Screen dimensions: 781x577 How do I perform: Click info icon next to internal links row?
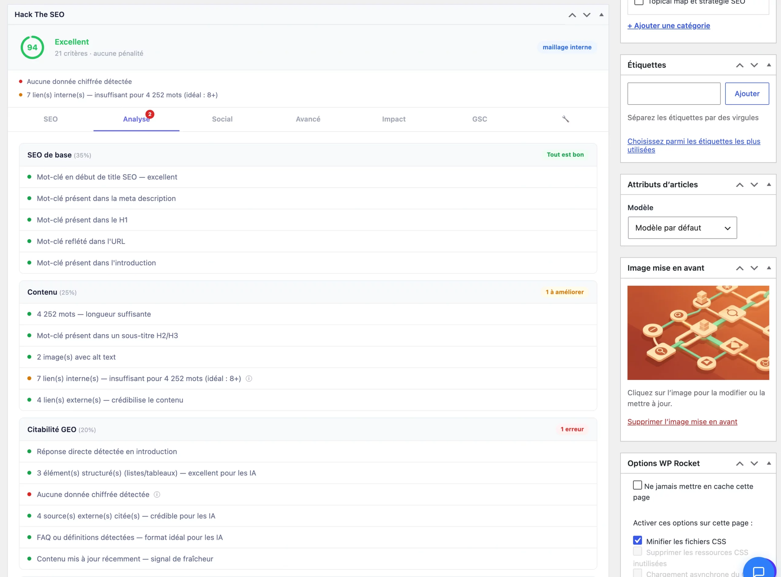pyautogui.click(x=249, y=379)
